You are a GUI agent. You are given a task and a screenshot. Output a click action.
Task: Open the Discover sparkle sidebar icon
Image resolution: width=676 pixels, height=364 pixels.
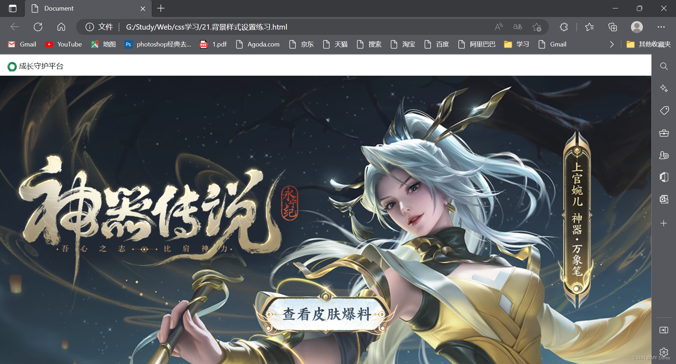point(664,88)
